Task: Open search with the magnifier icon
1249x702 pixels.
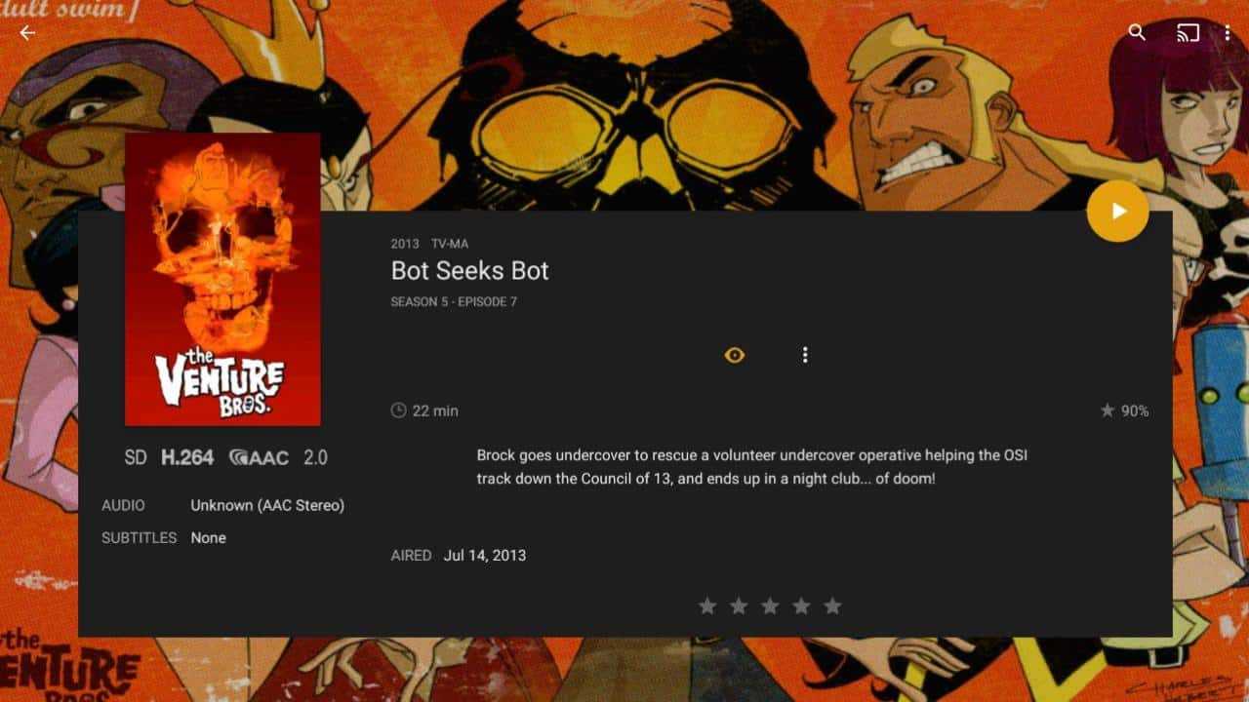Action: (1137, 32)
